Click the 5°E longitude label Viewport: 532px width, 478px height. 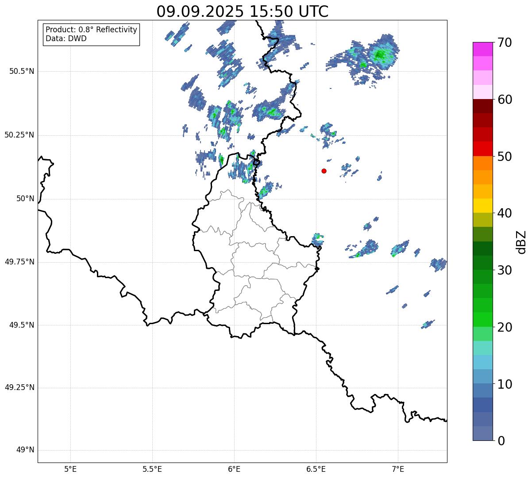(x=70, y=469)
